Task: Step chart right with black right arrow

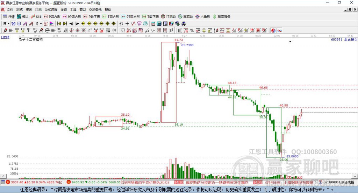Action: 77,24
